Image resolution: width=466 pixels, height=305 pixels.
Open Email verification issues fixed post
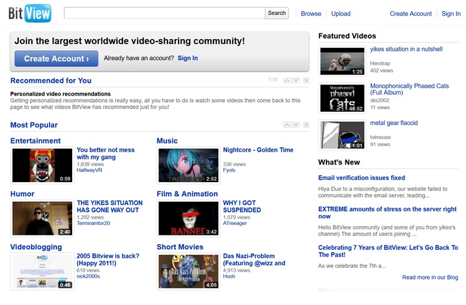pos(361,178)
